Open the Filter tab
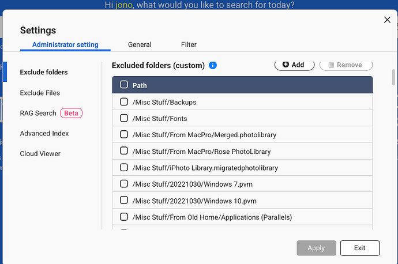 coord(189,44)
